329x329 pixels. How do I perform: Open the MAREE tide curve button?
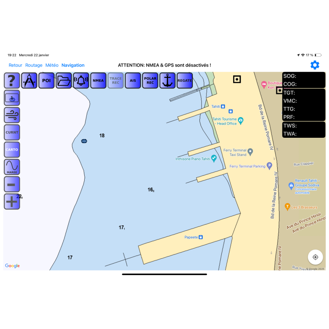click(12, 167)
